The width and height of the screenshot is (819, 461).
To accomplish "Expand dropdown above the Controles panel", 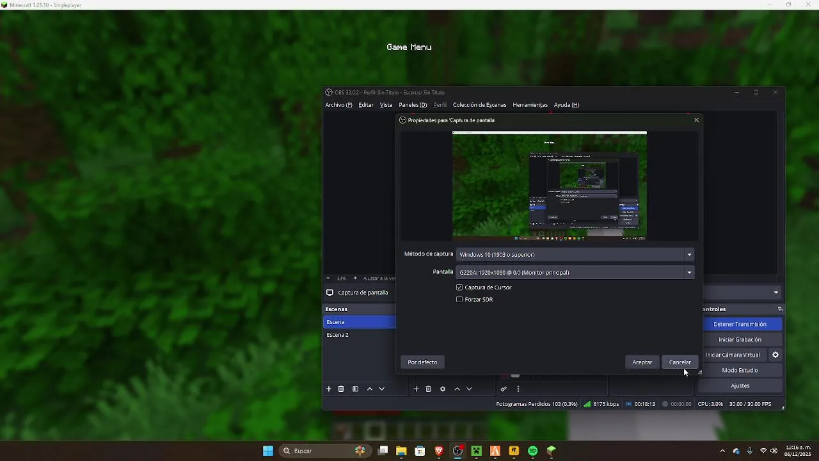I will [x=775, y=293].
